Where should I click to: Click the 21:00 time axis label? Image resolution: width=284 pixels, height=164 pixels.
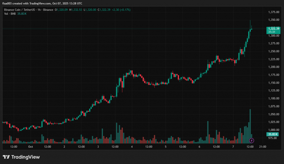[x=263, y=147]
